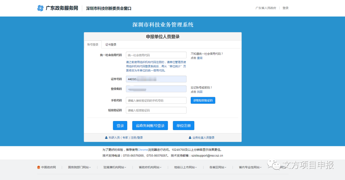Focus the 手机号码 input field
This screenshot has width=345, height=180.
pos(156,100)
